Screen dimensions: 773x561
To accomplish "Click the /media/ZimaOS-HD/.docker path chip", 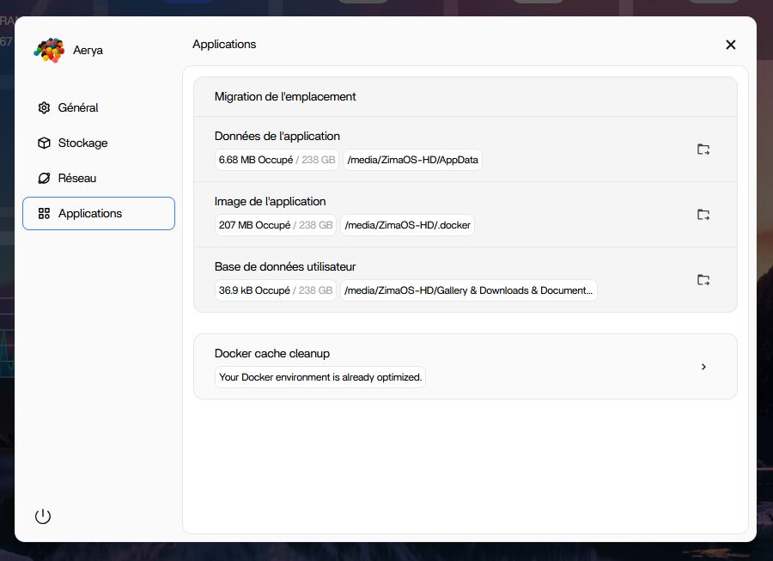I will 408,225.
